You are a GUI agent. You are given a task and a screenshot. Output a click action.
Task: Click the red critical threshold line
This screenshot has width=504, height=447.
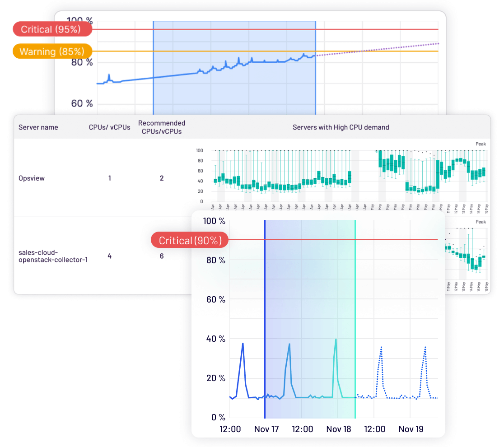click(x=384, y=29)
